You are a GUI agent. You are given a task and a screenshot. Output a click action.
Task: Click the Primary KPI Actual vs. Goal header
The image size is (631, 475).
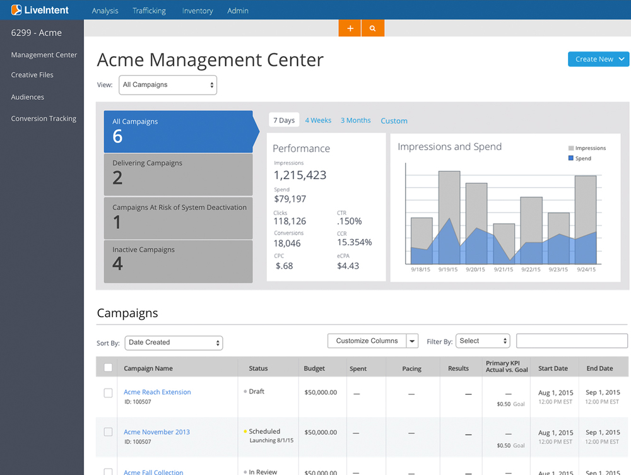pyautogui.click(x=507, y=367)
